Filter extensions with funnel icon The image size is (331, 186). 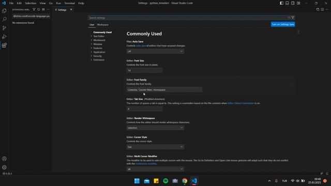pos(34,9)
